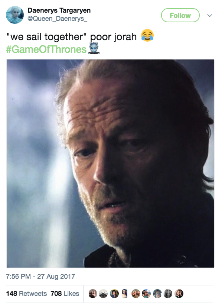The height and width of the screenshot is (307, 222).
Task: Open Daenerys Targaryen's profile avatar
Action: pos(15,15)
